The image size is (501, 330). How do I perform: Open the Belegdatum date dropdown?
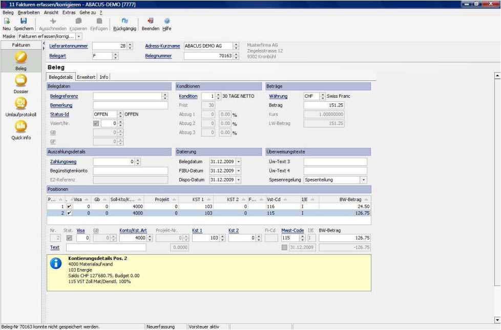(x=238, y=162)
